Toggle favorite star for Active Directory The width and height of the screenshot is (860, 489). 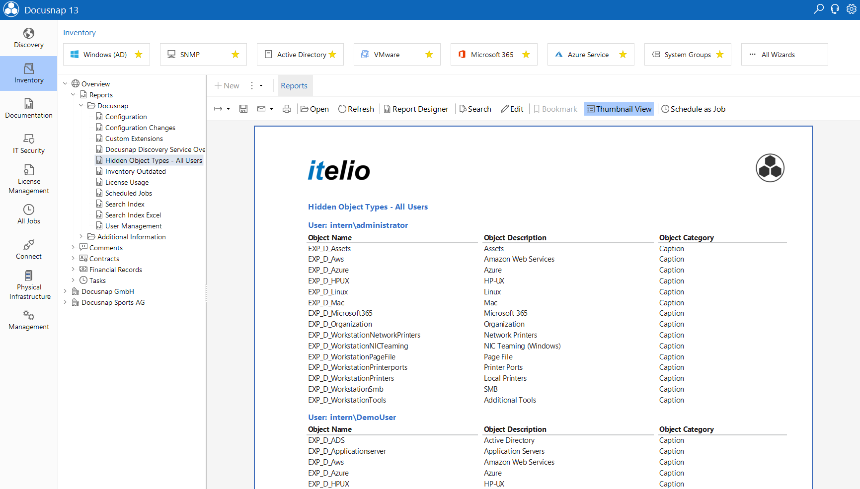pos(332,55)
